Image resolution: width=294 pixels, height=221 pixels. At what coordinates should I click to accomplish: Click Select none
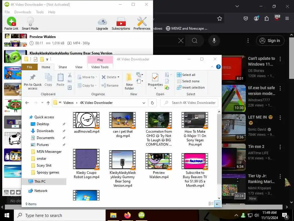click(188, 81)
